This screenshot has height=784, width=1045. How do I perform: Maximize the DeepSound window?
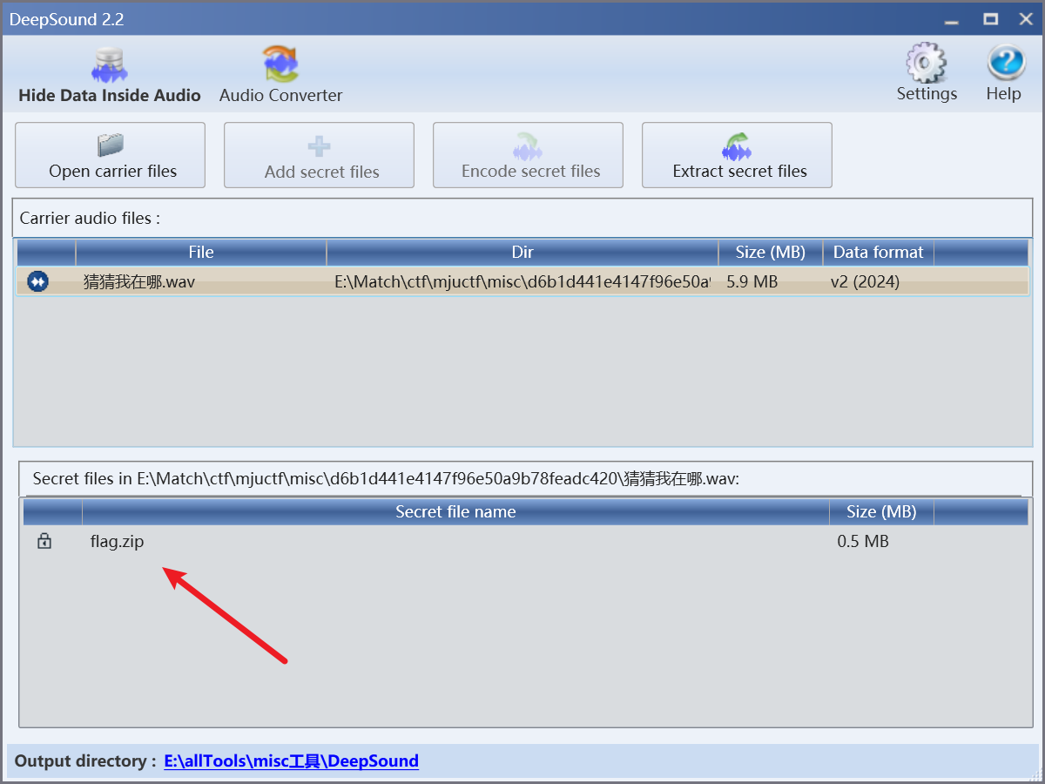[990, 19]
